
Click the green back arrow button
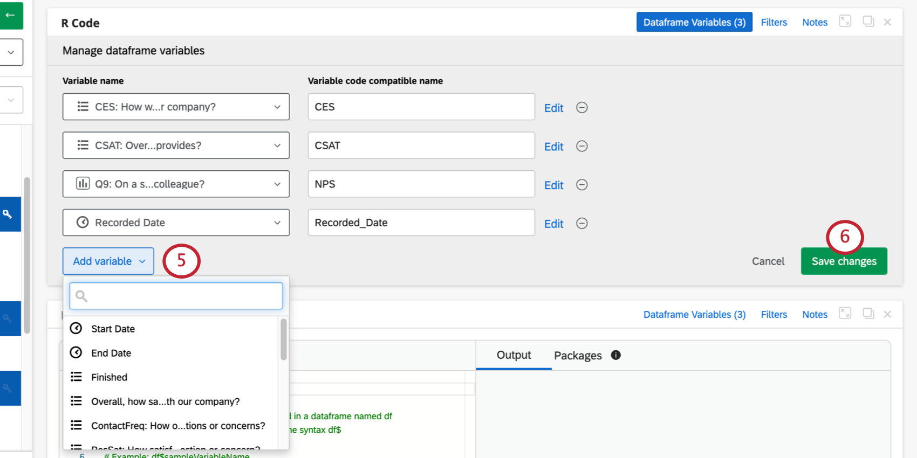11,15
